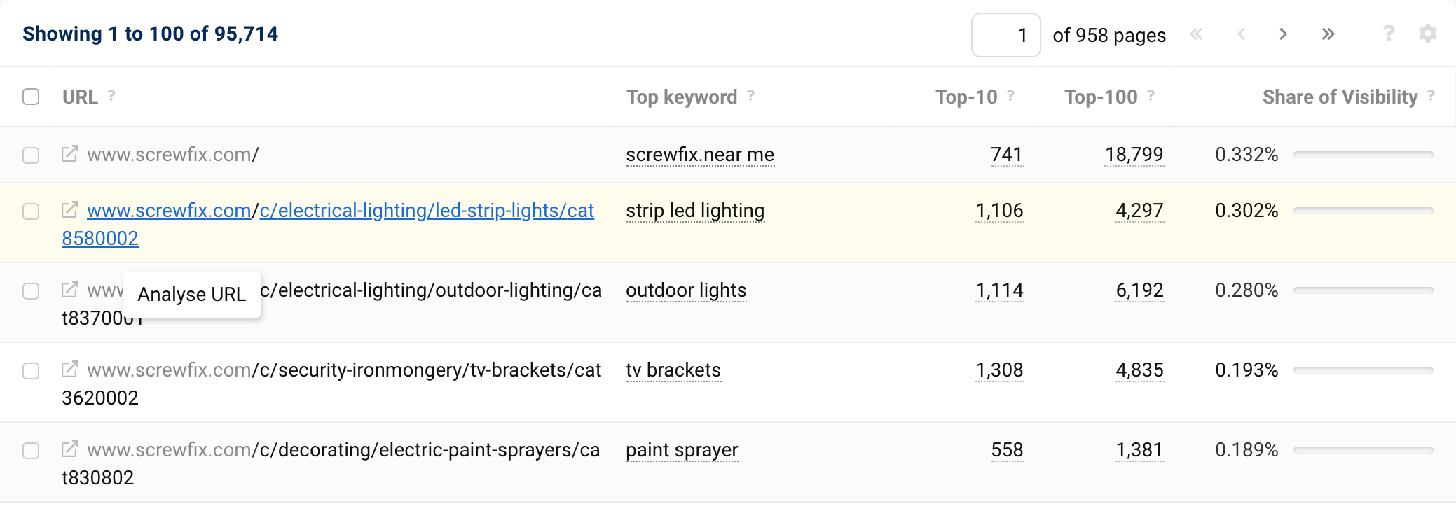Go to the next page
Image resolution: width=1456 pixels, height=511 pixels.
pos(1283,34)
